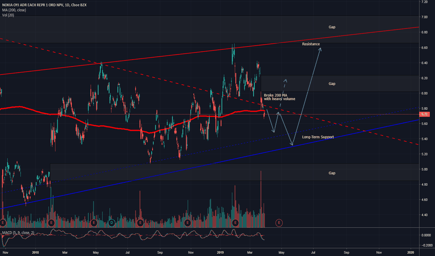Click the -0.2000 MACD axis label

[x=427, y=245]
